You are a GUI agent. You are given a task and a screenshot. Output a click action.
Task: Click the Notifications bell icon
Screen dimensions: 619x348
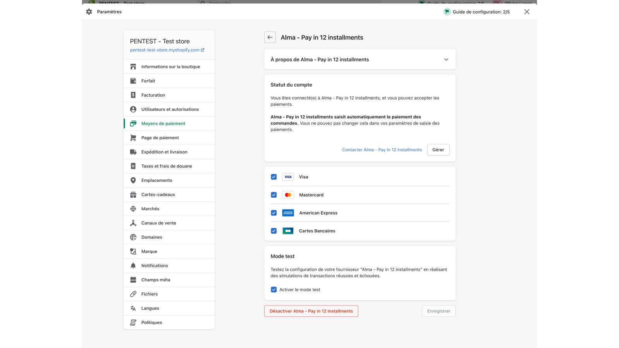(133, 266)
